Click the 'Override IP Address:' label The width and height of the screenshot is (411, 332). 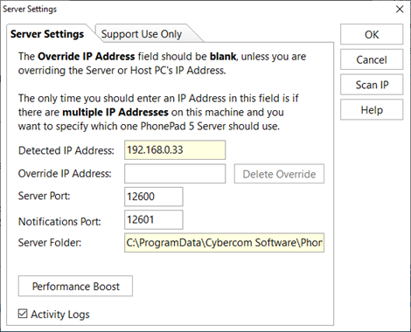tap(65, 174)
